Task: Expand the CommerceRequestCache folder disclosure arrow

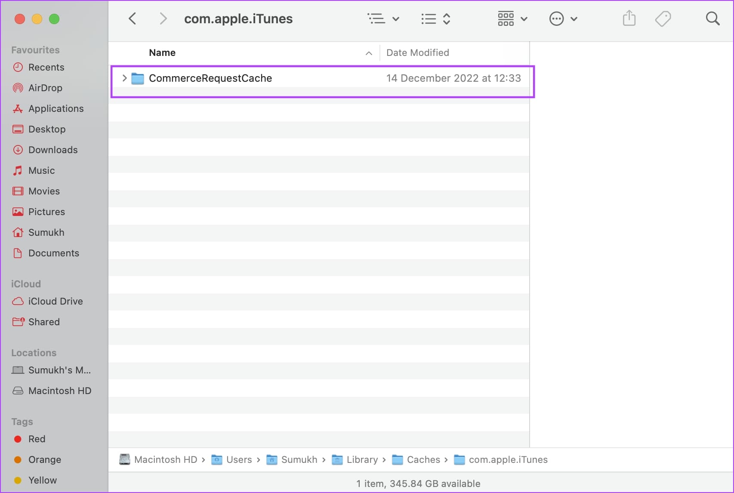Action: 124,78
